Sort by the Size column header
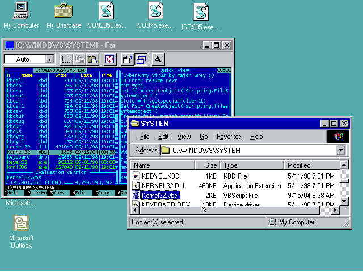Image resolution: width=363 pixels, height=272 pixels. pos(208,165)
